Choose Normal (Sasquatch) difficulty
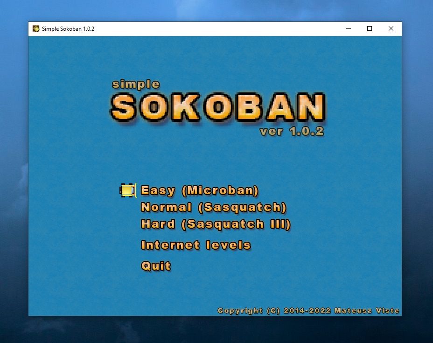Image resolution: width=433 pixels, height=343 pixels. tap(213, 207)
